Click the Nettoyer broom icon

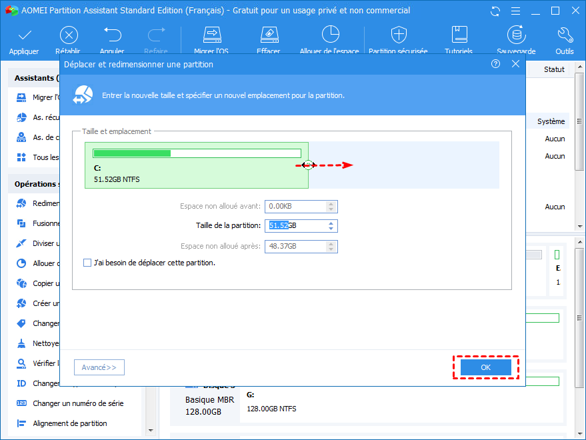[x=21, y=343]
